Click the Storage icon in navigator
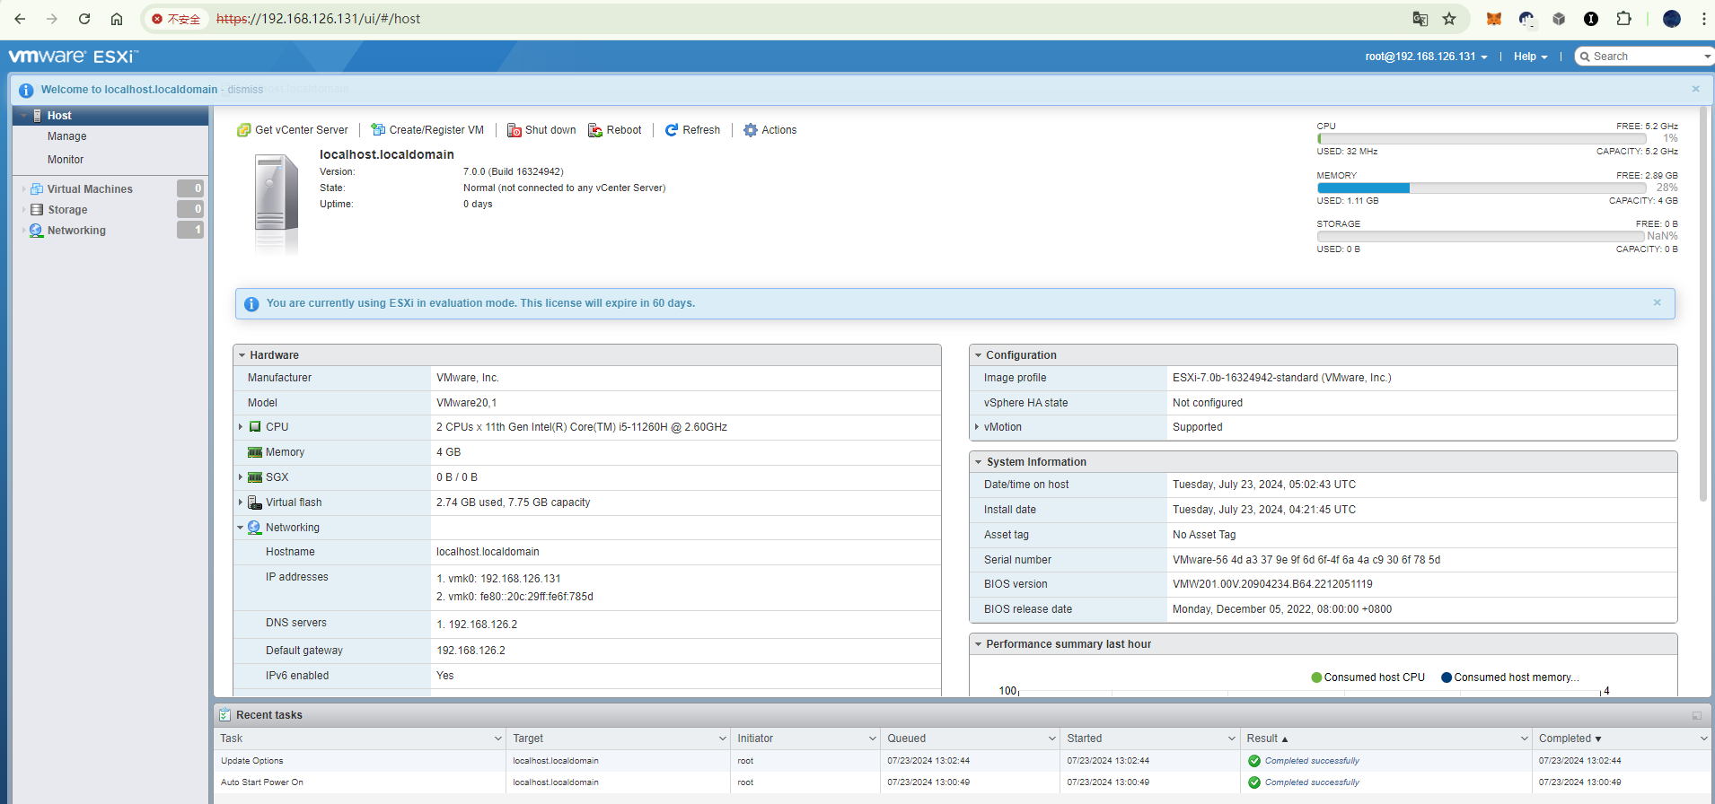Image resolution: width=1715 pixels, height=804 pixels. point(37,210)
